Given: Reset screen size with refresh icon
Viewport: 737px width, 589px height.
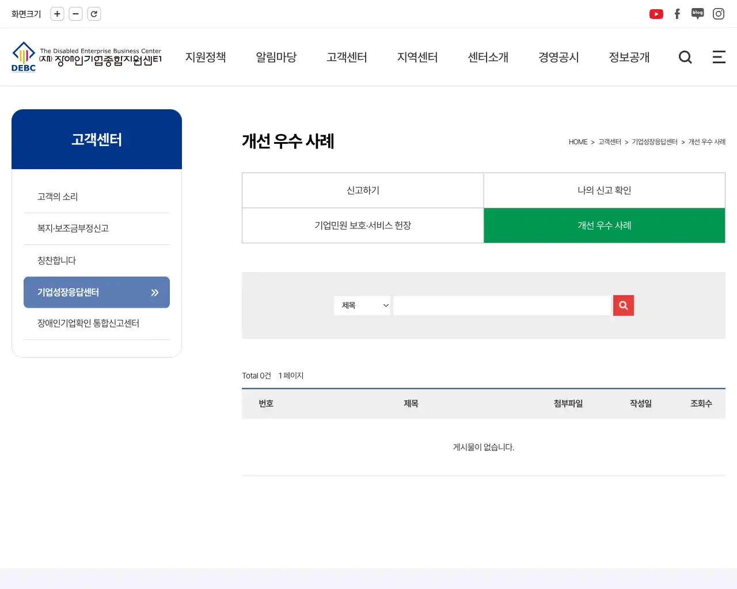Looking at the screenshot, I should (94, 14).
